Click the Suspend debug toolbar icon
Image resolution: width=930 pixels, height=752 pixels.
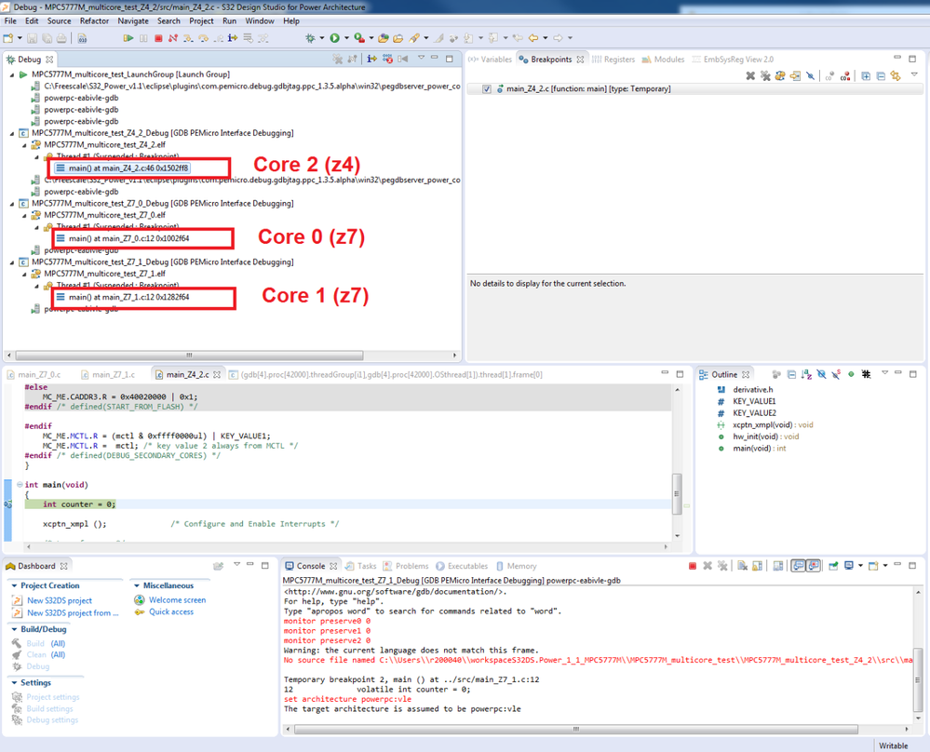(143, 38)
